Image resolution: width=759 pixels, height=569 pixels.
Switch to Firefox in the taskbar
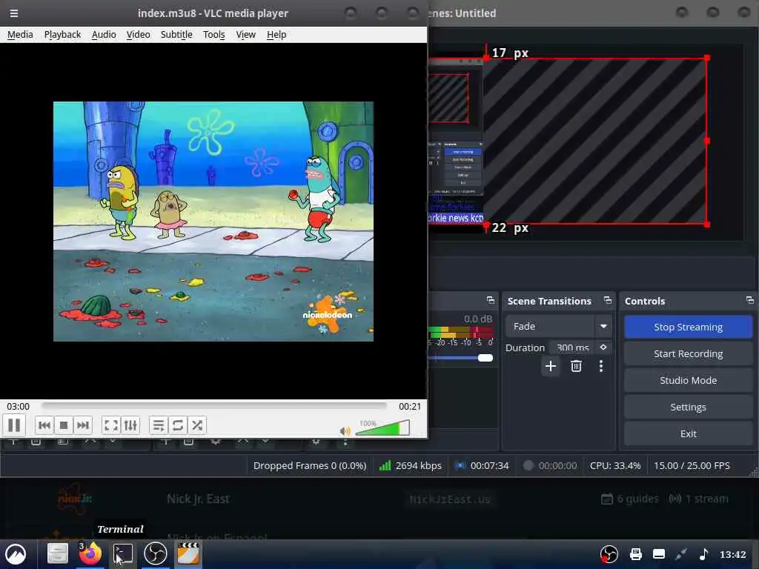click(x=90, y=554)
